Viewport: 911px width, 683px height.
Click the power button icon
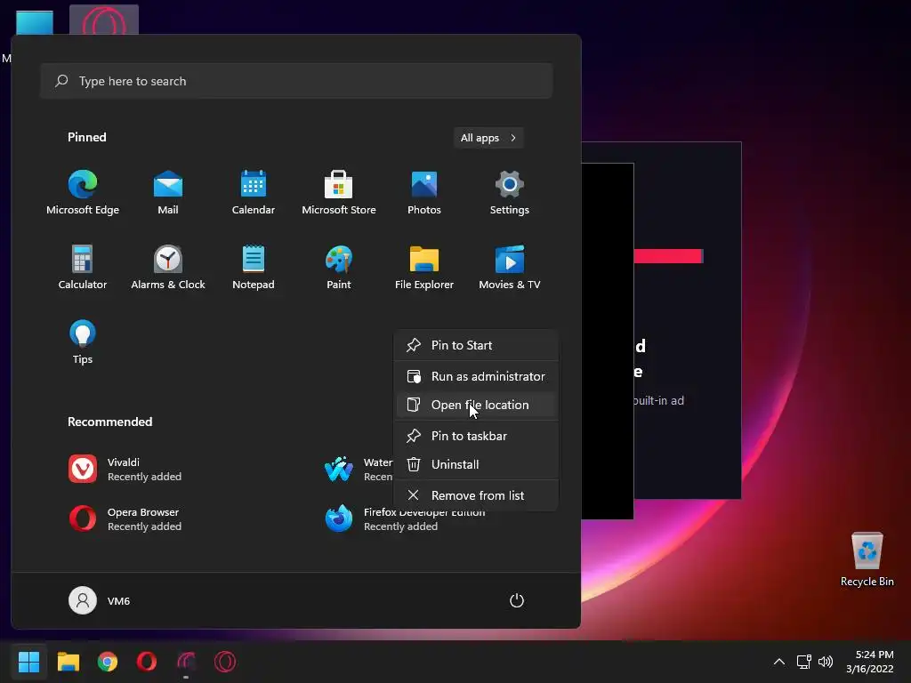pyautogui.click(x=517, y=600)
